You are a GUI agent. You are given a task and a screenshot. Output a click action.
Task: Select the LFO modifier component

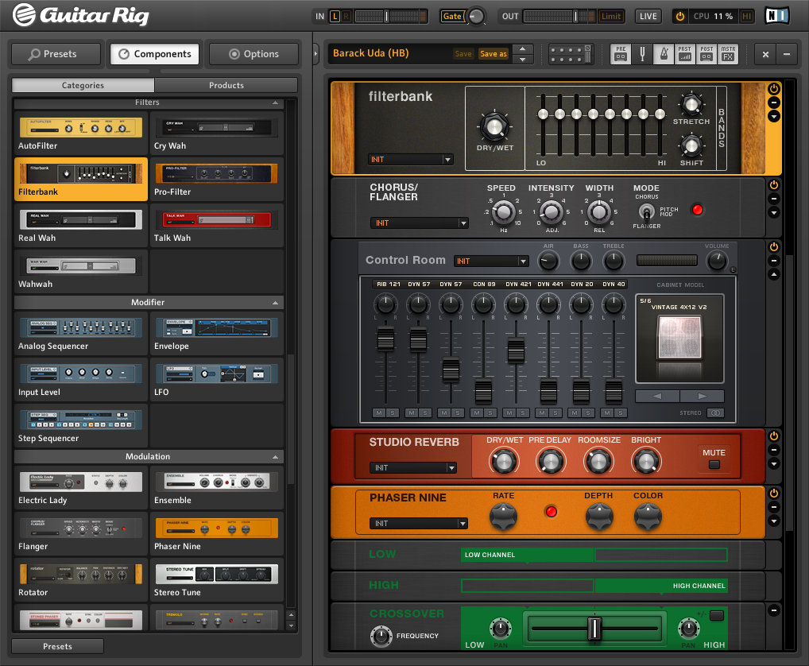tap(217, 380)
